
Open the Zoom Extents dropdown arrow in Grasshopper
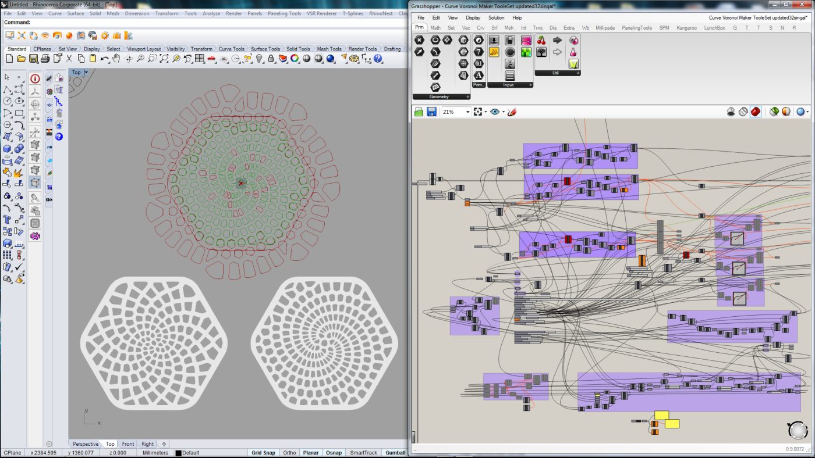click(x=486, y=112)
